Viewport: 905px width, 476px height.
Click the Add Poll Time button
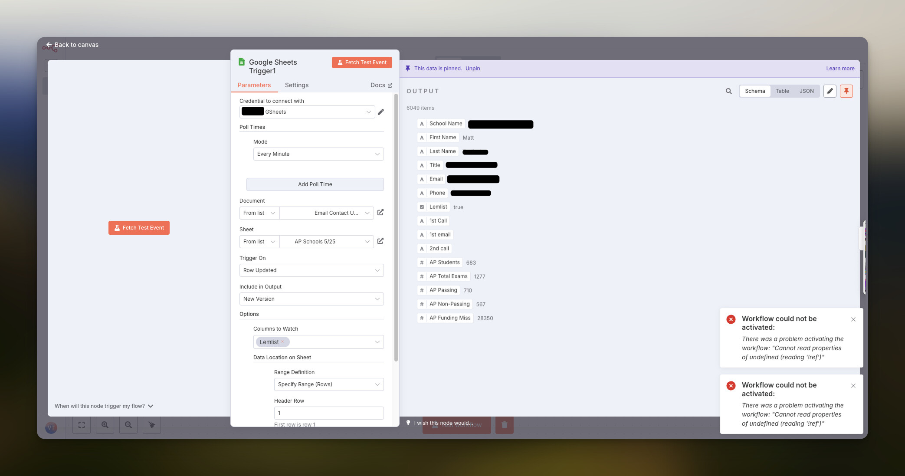315,184
